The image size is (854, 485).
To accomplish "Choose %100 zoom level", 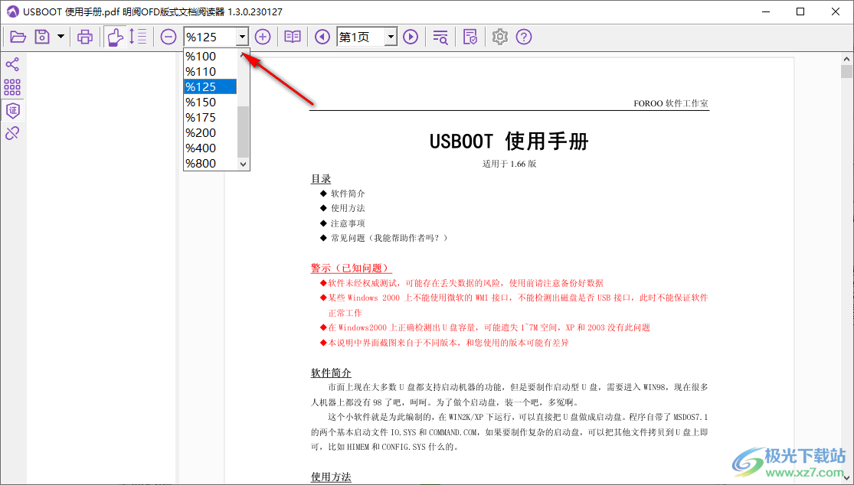I will 210,56.
